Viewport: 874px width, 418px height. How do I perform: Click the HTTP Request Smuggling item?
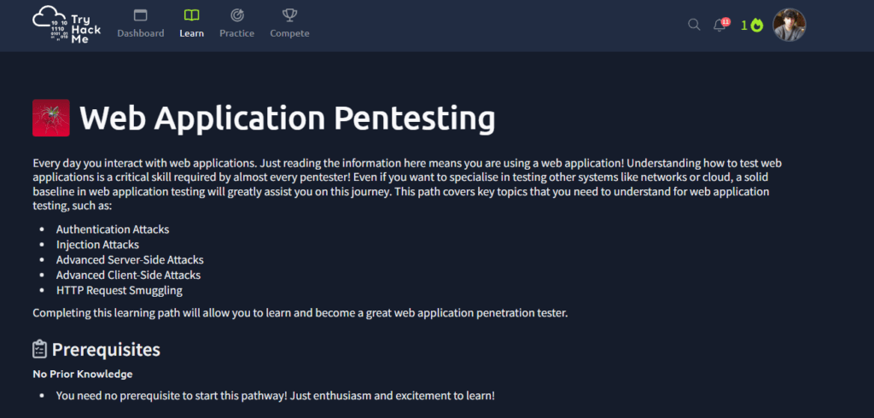coord(119,290)
